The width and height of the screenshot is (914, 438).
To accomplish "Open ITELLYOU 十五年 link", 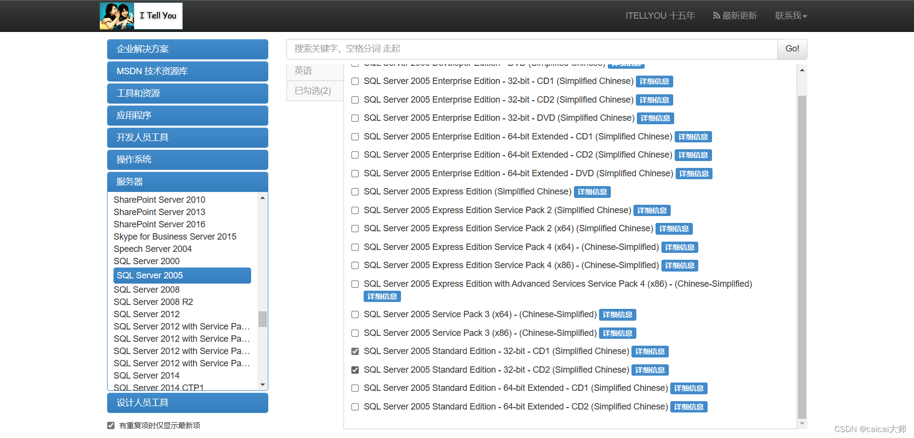I will 660,16.
